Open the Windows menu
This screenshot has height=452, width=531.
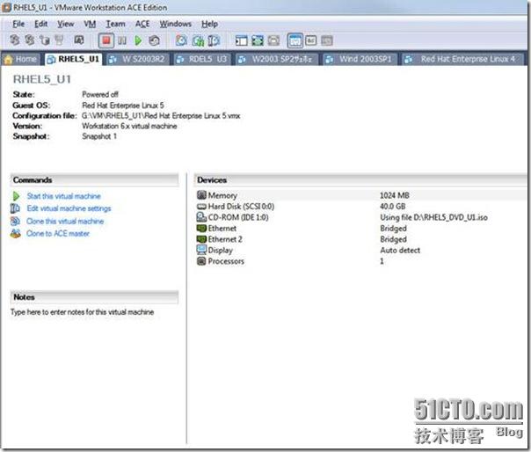click(176, 24)
